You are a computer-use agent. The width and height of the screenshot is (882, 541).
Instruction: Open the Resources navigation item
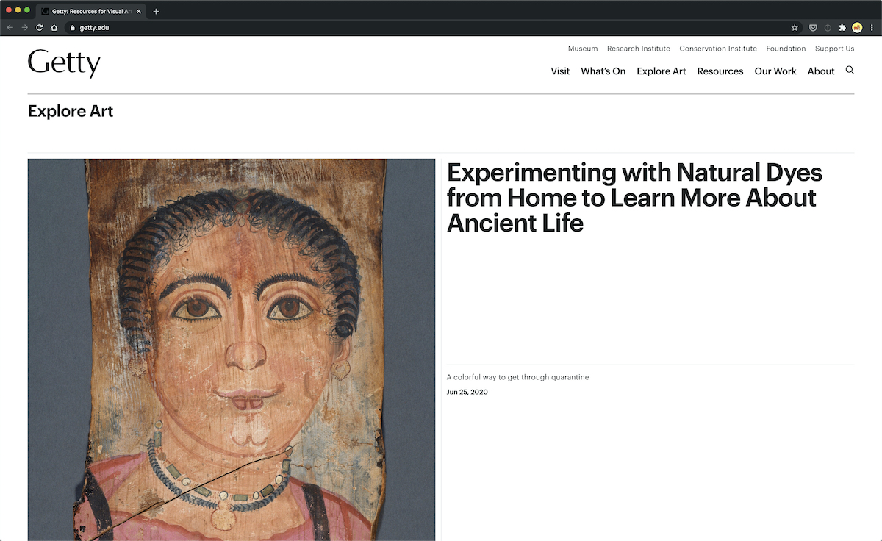[720, 71]
